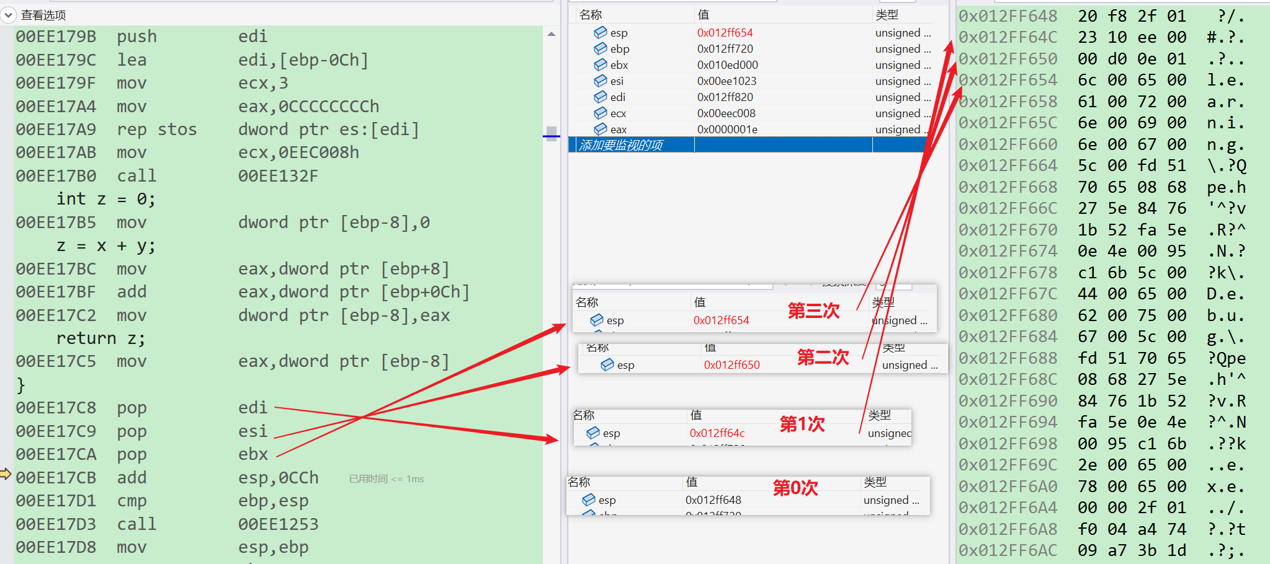Expand the 查看选项 chevron
Viewport: 1270px width, 564px height.
click(8, 14)
